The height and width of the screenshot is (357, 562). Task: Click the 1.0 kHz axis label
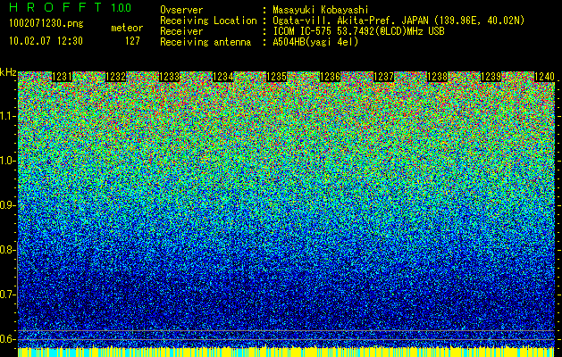pyautogui.click(x=7, y=161)
